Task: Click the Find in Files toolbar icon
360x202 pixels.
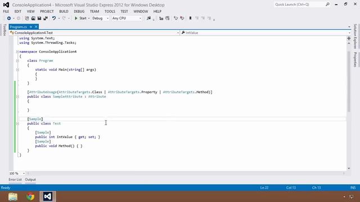Action: [x=148, y=18]
